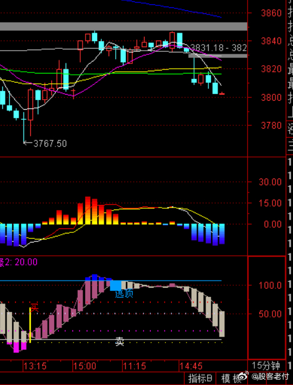Image resolution: width=293 pixels, height=385 pixels.
Task: Select the wide gray resistance band at top
Action: click(124, 27)
